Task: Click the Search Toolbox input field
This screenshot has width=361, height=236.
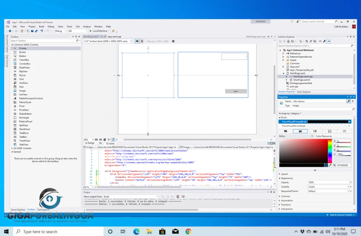Action: tap(44, 41)
